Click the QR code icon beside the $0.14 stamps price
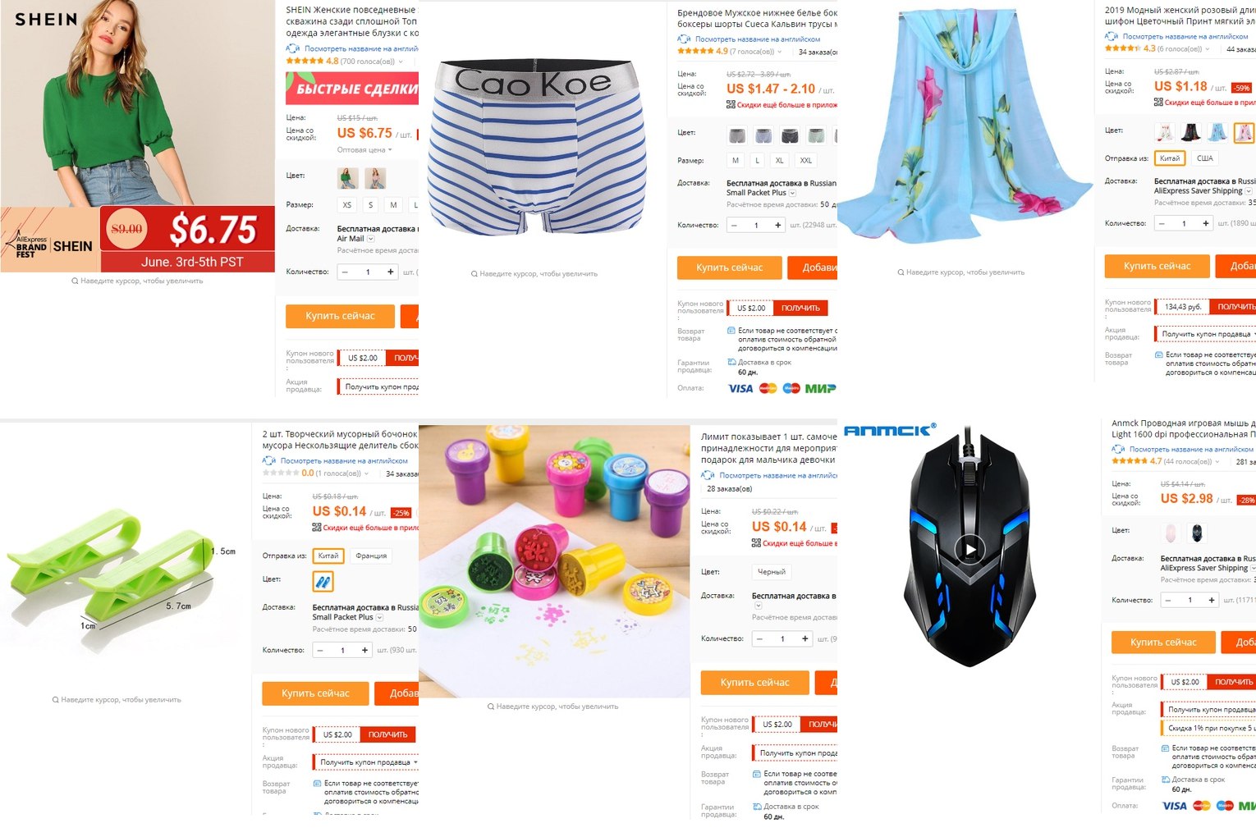The image size is (1256, 837). tap(756, 543)
